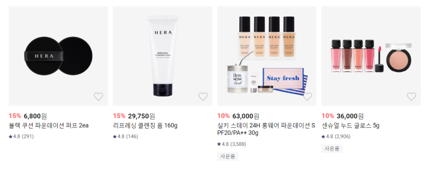This screenshot has height=171, width=429.
Task: Toggle wishlist heart on Black Cushion Puff
Action: tap(98, 96)
